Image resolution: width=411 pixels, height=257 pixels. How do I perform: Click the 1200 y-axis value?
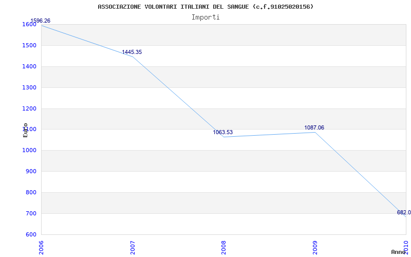click(29, 108)
